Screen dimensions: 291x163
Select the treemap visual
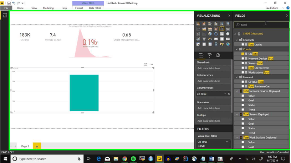click(222, 34)
